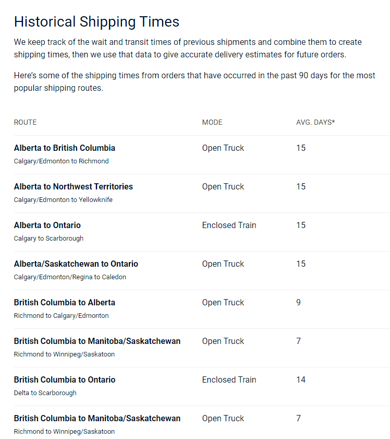
Task: Click Calgary/Edmonton/Regina to Caledon subtitle
Action: pyautogui.click(x=70, y=277)
